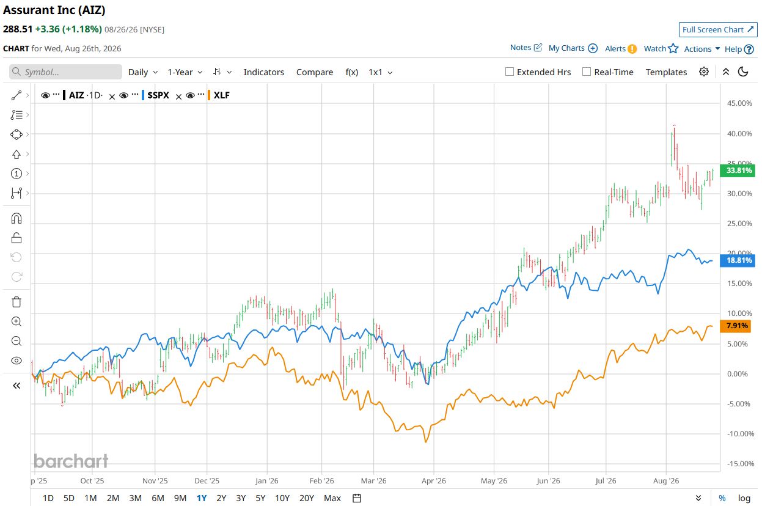The width and height of the screenshot is (762, 506).
Task: Enable the Real-Time checkbox
Action: coord(587,71)
